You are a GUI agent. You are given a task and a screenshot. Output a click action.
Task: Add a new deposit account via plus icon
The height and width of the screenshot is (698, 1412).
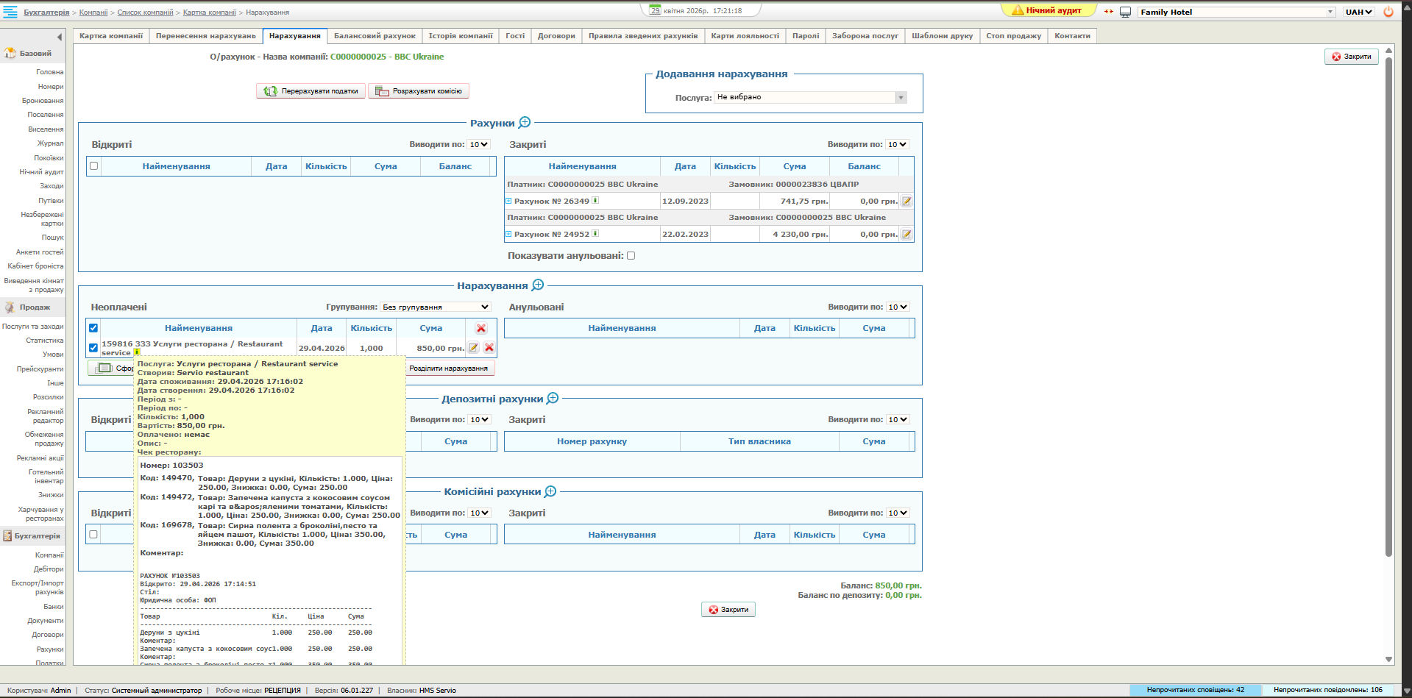[553, 398]
